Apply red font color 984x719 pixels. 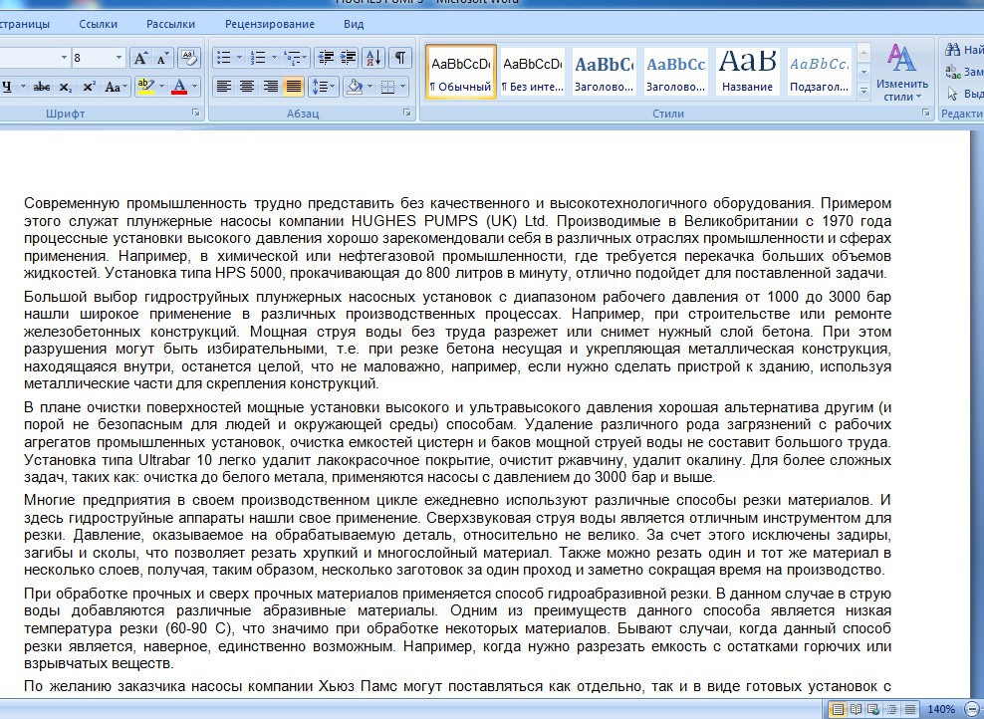coord(179,87)
